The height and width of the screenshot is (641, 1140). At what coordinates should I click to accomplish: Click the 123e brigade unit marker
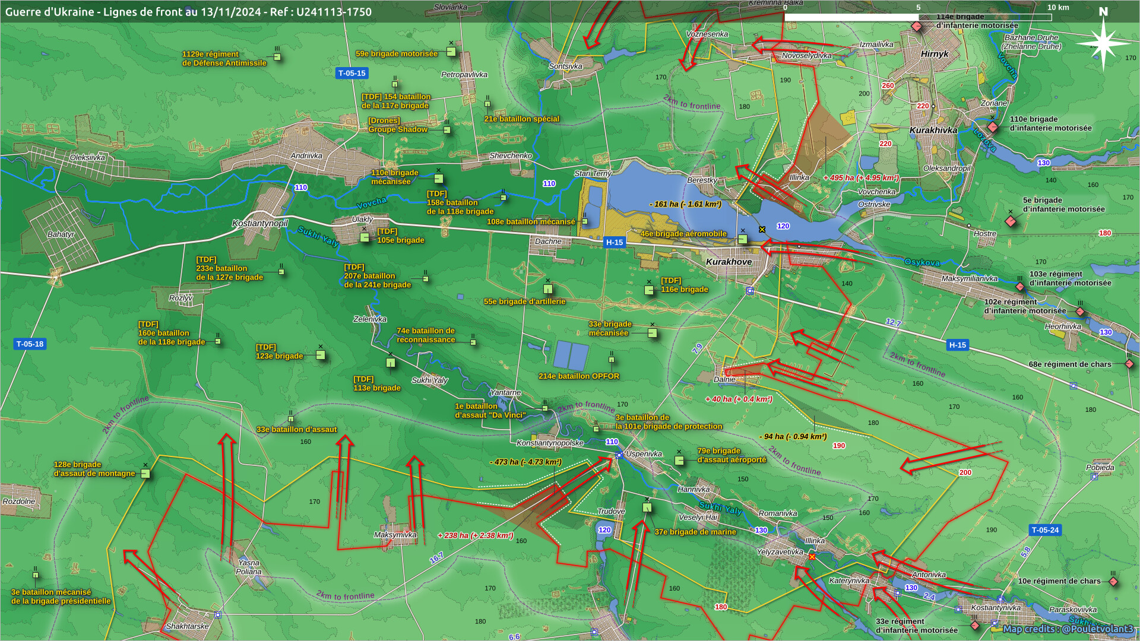[321, 355]
